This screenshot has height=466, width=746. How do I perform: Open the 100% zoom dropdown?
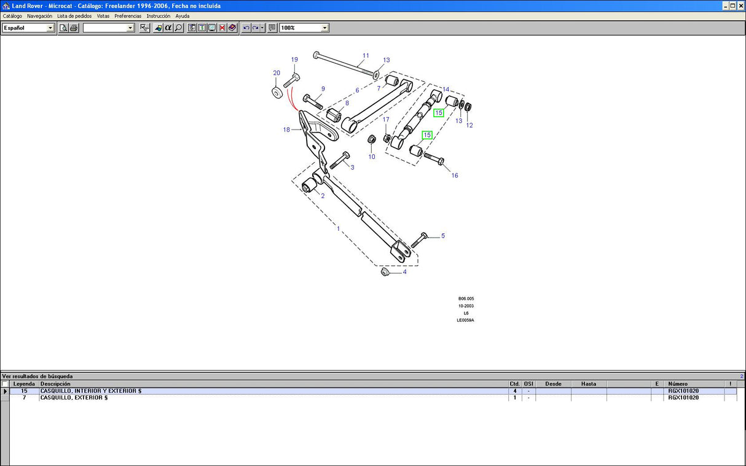324,28
